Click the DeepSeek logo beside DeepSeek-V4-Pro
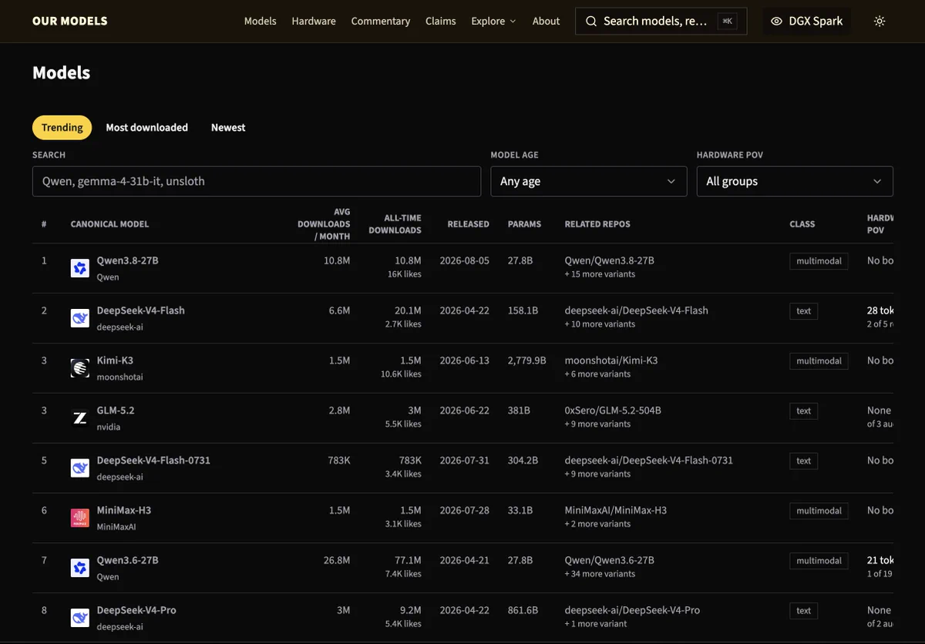 pyautogui.click(x=80, y=618)
